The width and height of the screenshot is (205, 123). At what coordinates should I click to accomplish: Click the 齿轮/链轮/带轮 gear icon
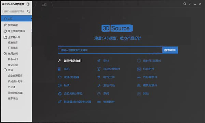[60, 94]
